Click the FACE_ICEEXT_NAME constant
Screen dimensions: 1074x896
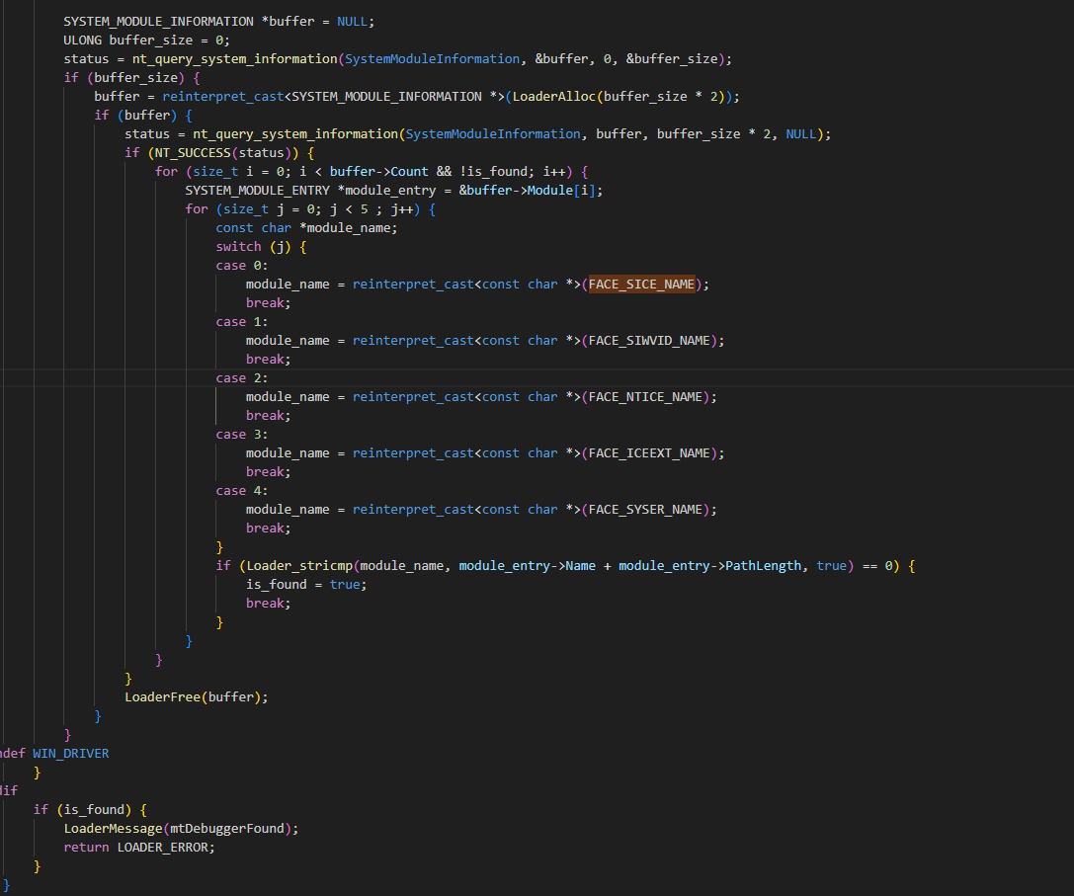pyautogui.click(x=649, y=453)
